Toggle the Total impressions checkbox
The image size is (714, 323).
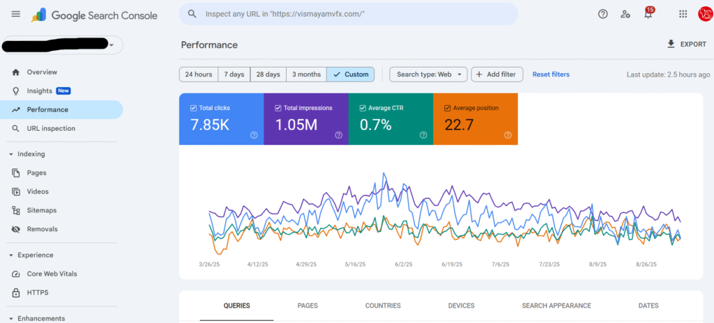(278, 109)
